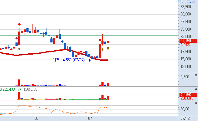Select the indicator parameters (722,430,17)
The image size is (198, 121).
point(11,89)
